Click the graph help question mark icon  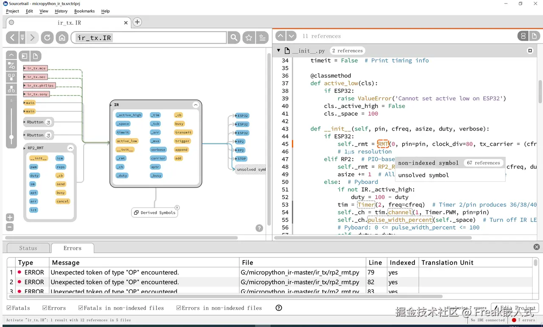click(x=259, y=228)
